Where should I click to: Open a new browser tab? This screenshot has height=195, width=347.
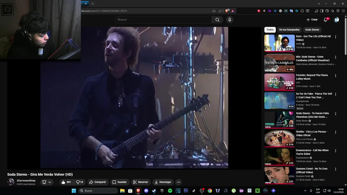point(92,4)
